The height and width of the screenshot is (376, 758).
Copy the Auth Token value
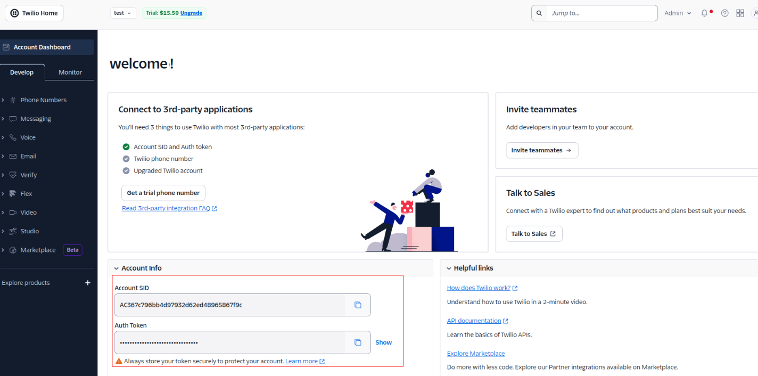click(358, 342)
